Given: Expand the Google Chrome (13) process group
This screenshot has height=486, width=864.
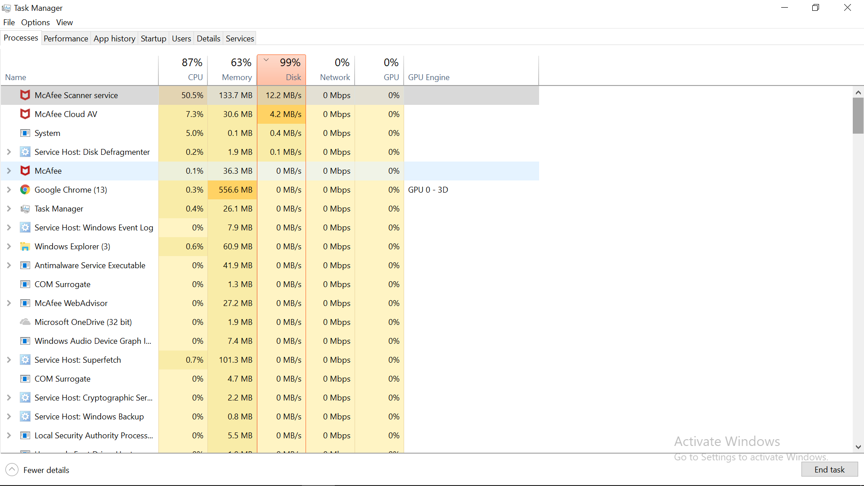Looking at the screenshot, I should click(9, 189).
